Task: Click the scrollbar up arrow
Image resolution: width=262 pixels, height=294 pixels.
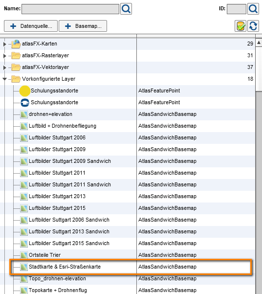Action: click(x=259, y=43)
